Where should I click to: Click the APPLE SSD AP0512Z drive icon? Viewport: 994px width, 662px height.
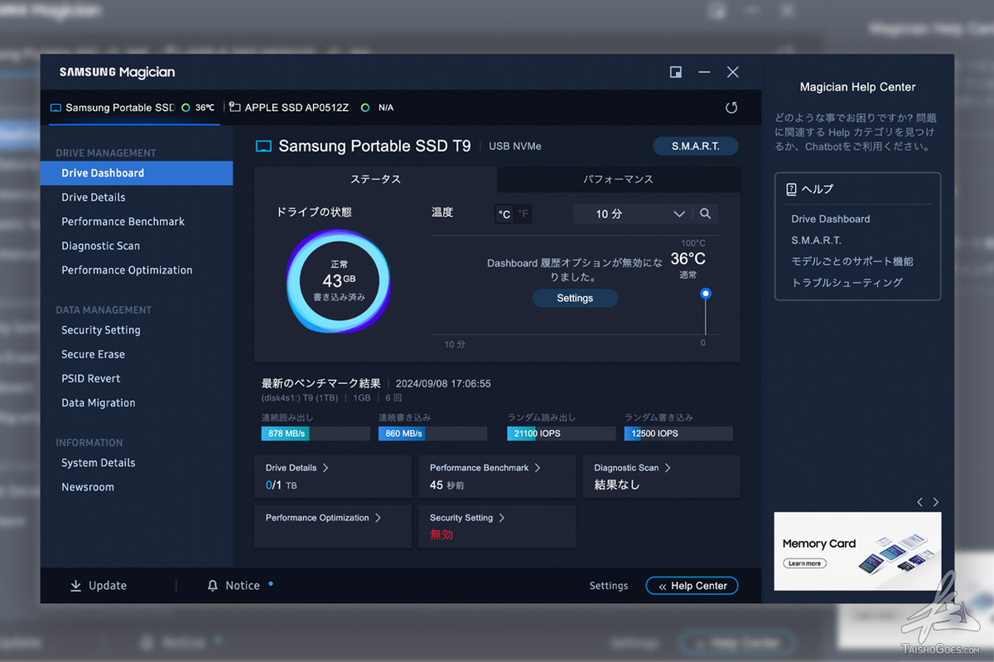click(235, 108)
